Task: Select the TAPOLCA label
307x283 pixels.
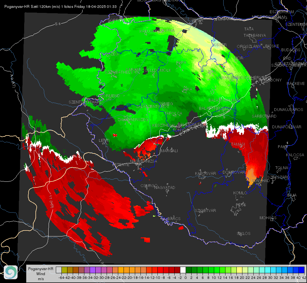Action: [173, 113]
